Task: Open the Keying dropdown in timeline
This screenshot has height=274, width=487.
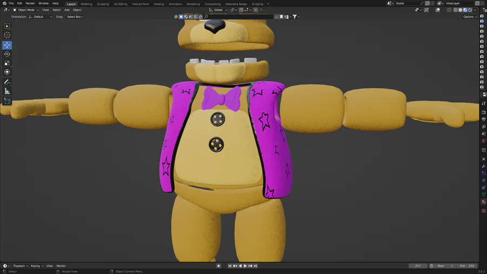Action: [37, 266]
